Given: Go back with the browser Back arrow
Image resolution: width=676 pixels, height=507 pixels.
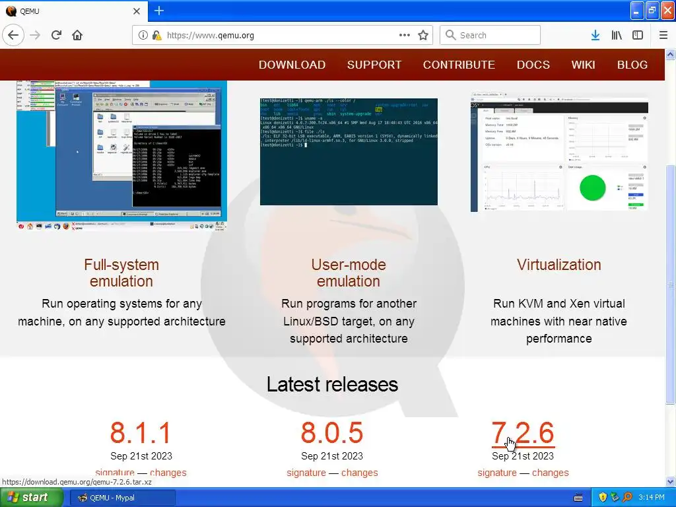Looking at the screenshot, I should tap(13, 36).
